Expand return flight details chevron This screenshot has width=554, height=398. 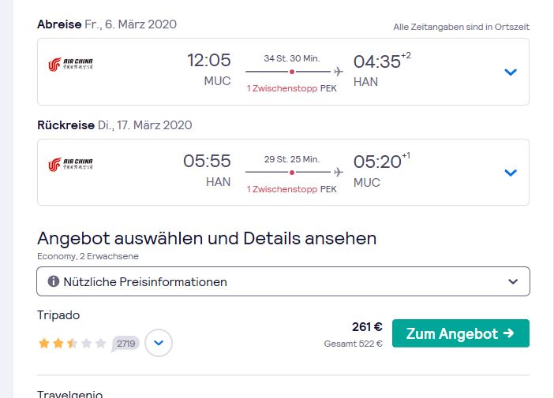pyautogui.click(x=511, y=173)
